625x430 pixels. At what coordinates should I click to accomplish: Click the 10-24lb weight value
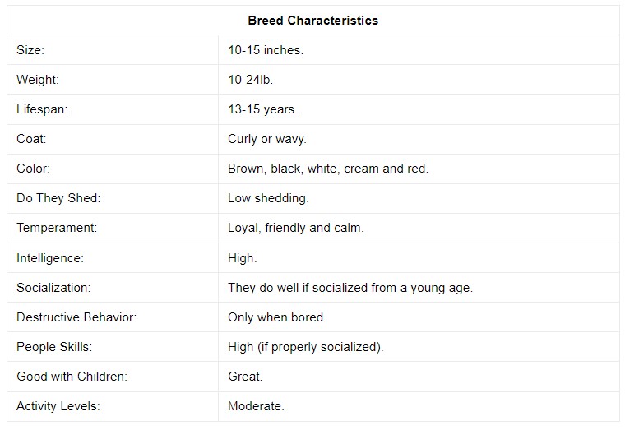[x=250, y=80]
